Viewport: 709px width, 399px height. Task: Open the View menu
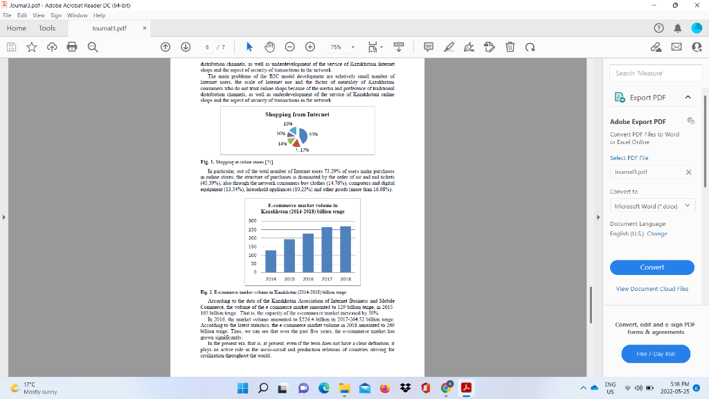click(x=39, y=14)
